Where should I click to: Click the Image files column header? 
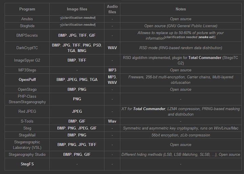coord(77,9)
